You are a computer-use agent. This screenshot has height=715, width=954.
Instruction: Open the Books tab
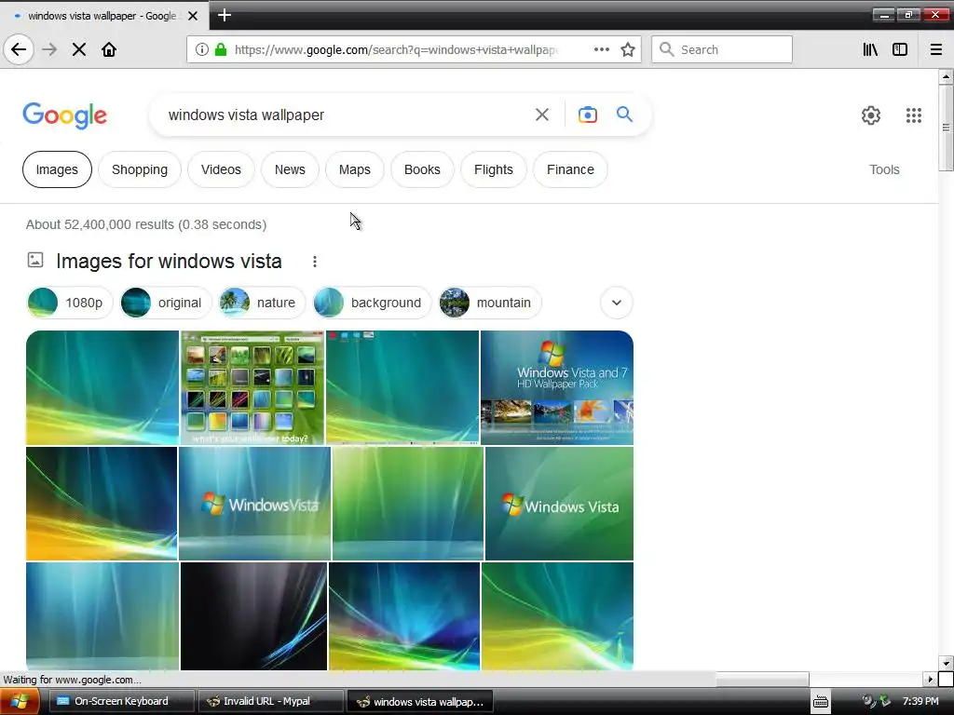pyautogui.click(x=422, y=169)
